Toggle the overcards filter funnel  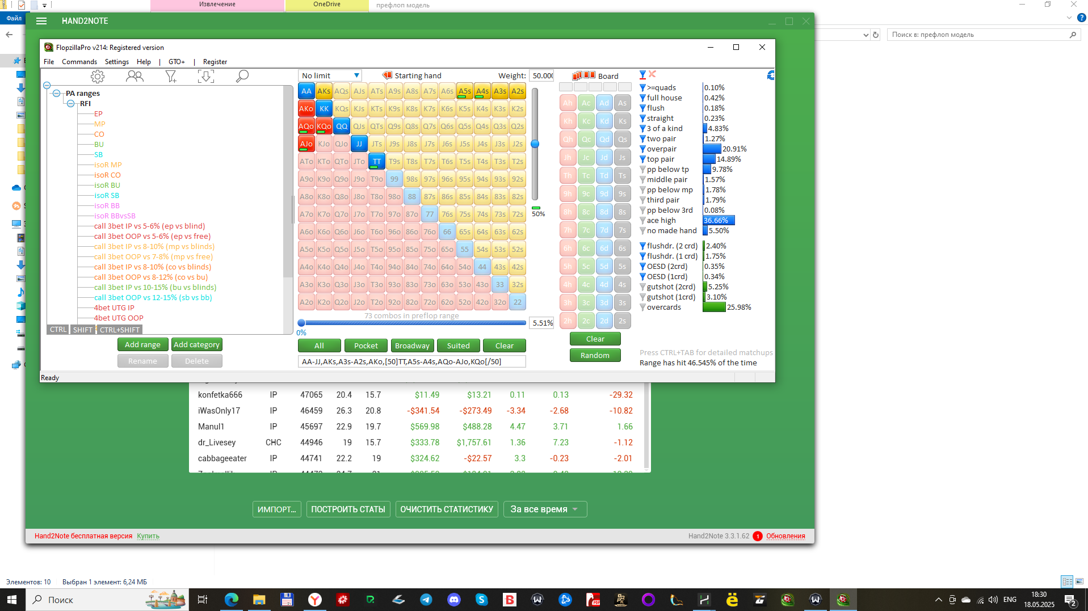pyautogui.click(x=642, y=307)
